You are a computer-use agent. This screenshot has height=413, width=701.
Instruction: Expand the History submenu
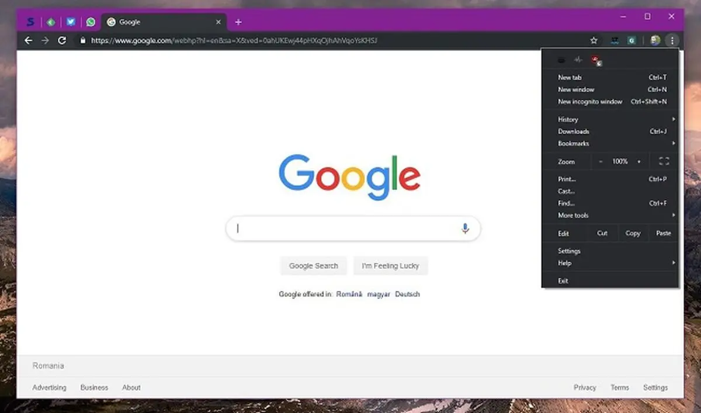coord(610,119)
